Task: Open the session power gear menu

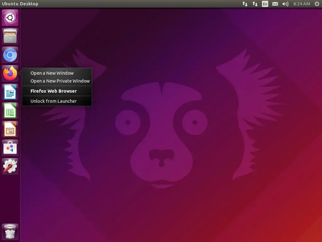Action: pos(317,4)
